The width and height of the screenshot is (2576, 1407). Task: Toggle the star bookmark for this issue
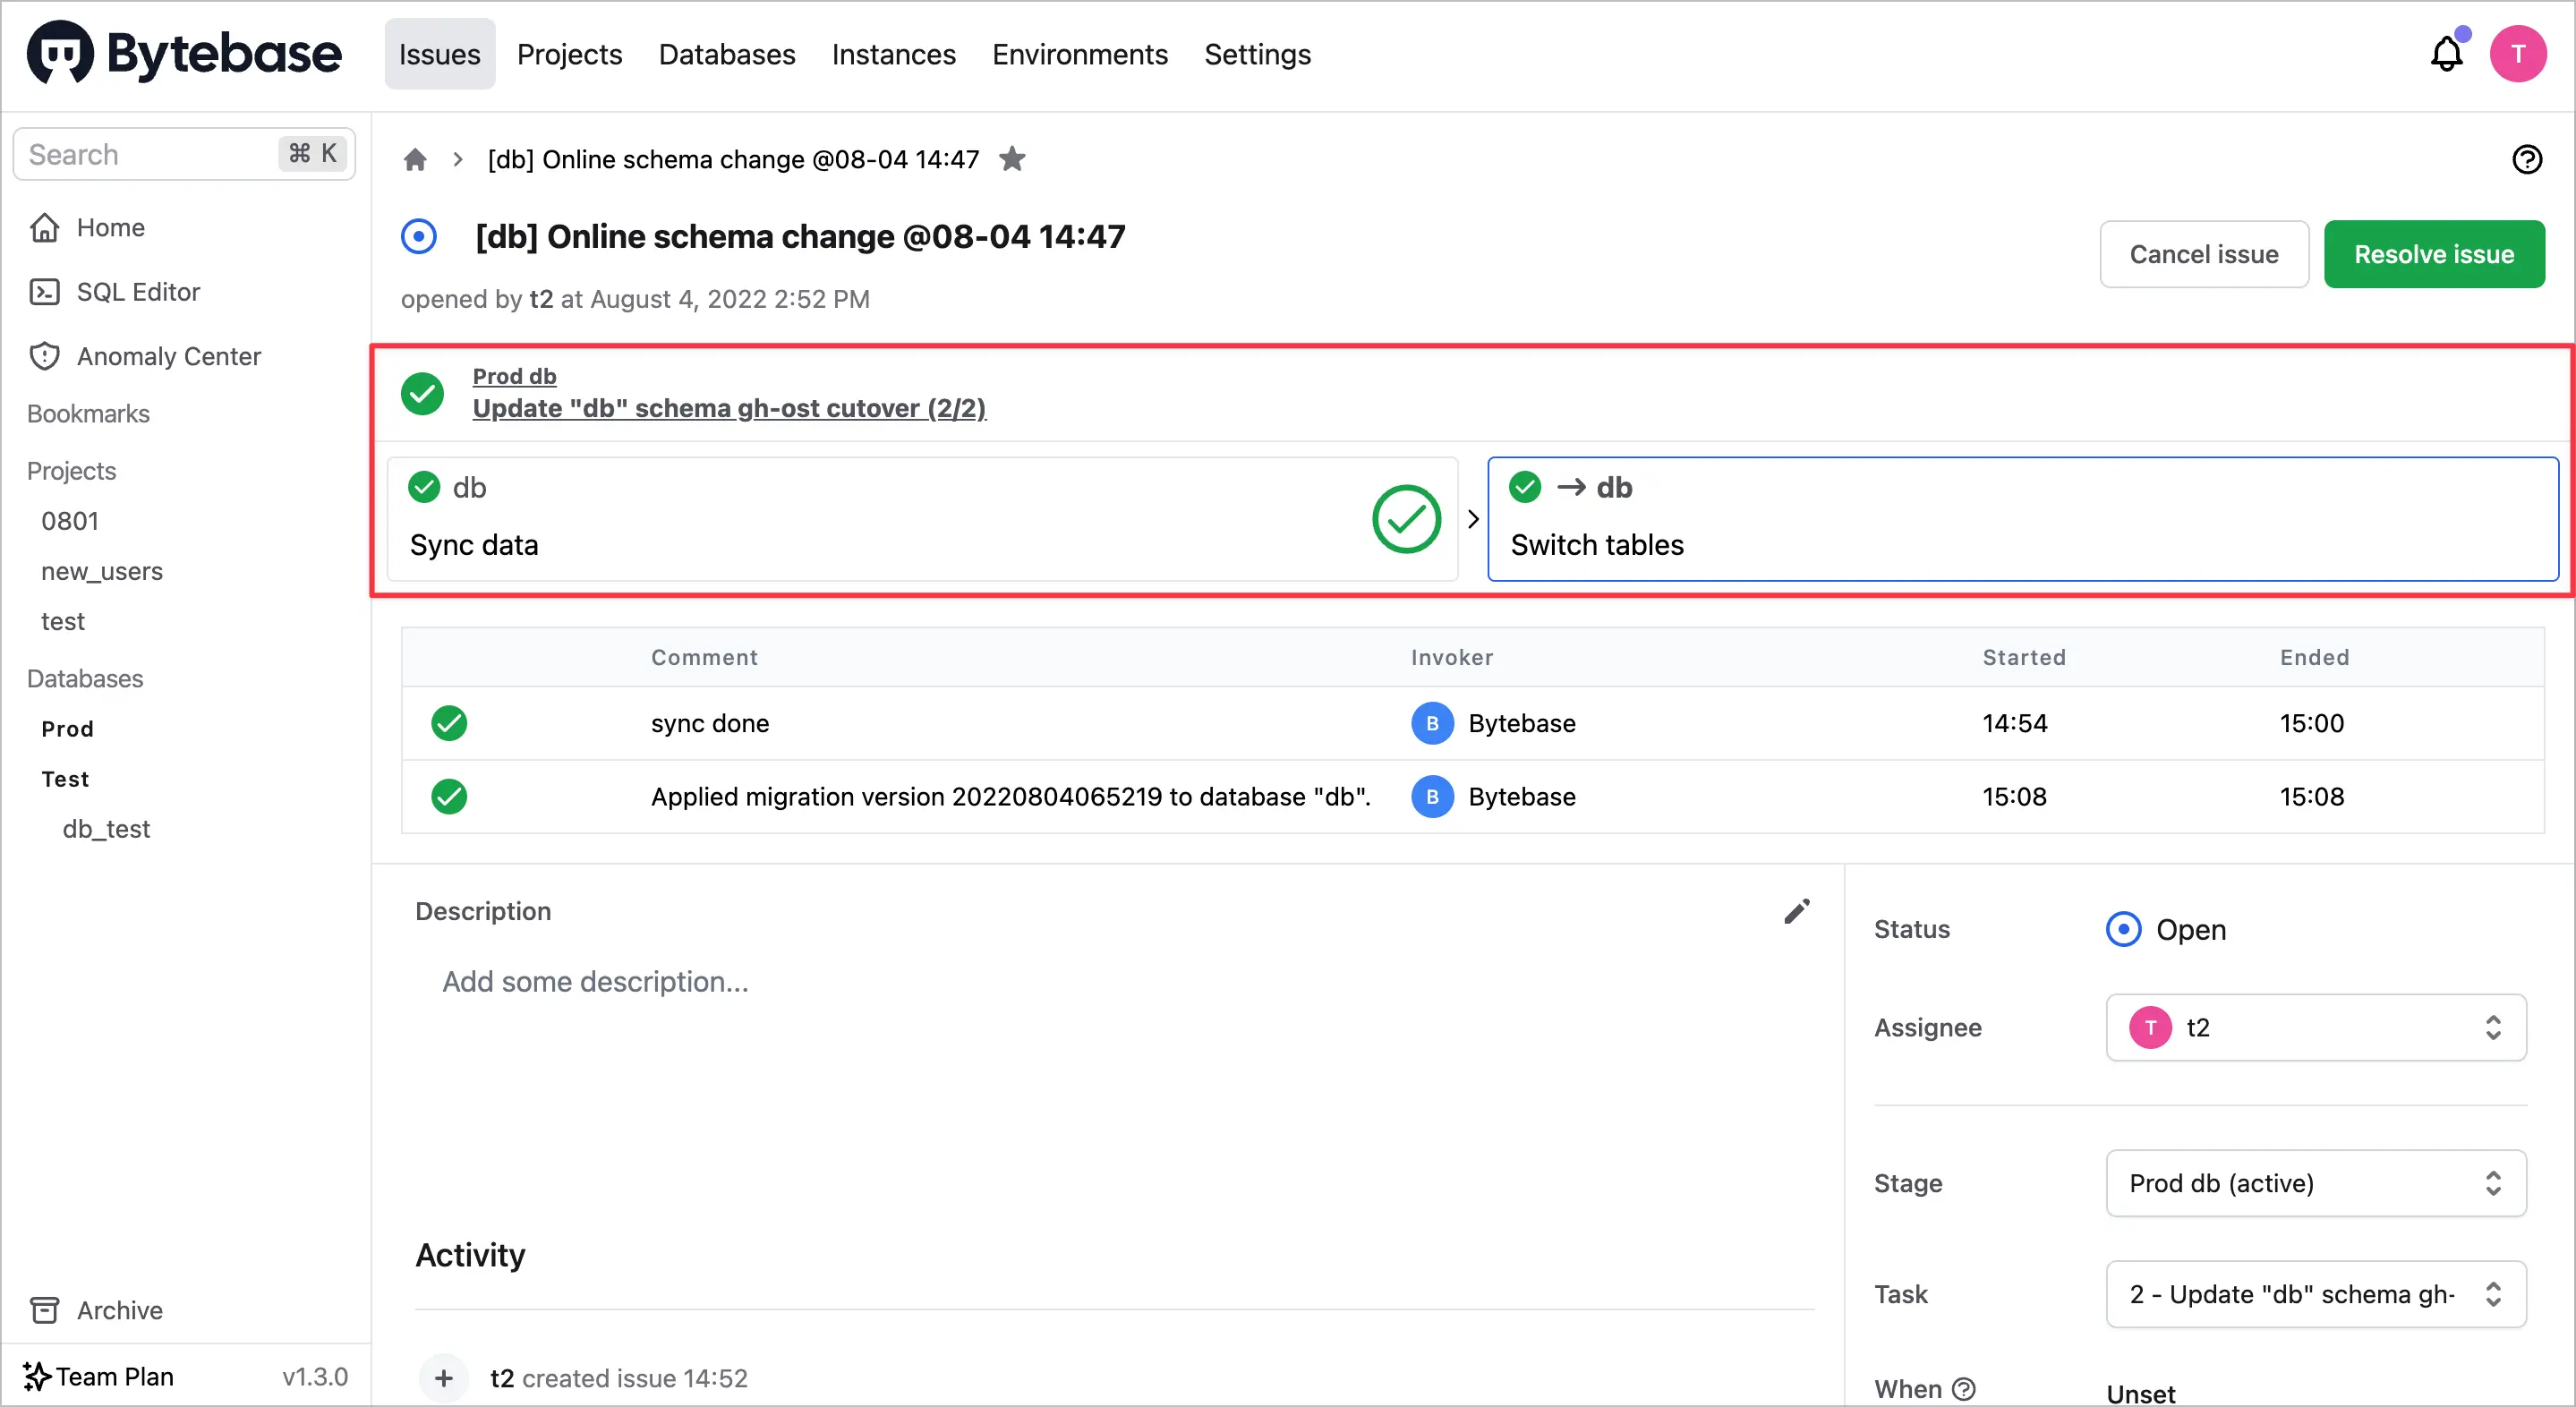(x=1012, y=159)
